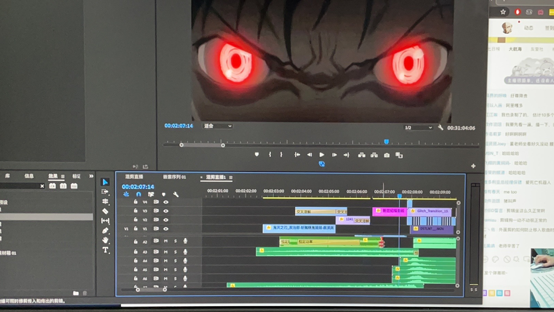Click the Export Frame camera icon
The image size is (554, 312).
click(x=387, y=155)
